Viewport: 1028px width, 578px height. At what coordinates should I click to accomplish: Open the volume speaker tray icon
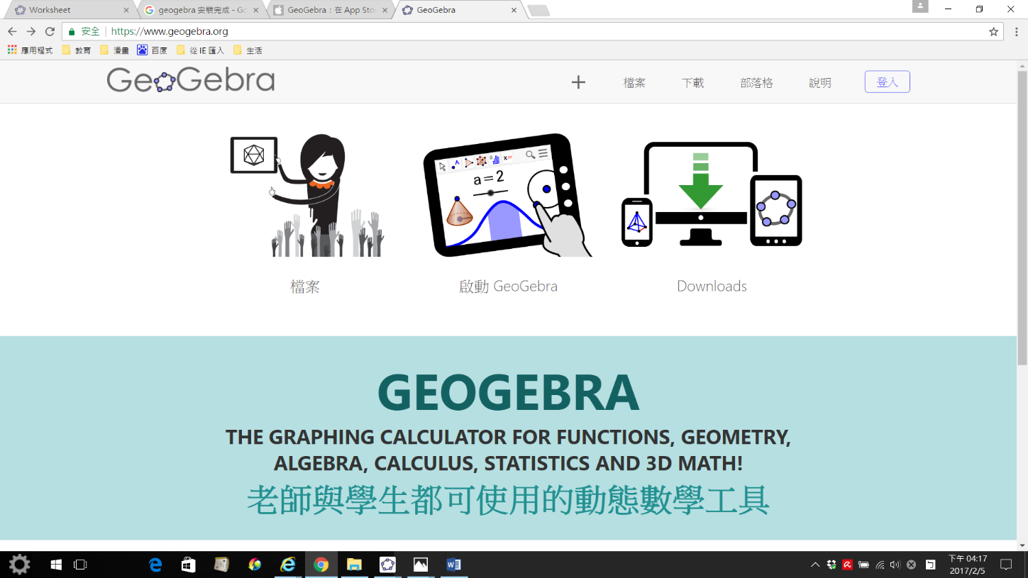tap(895, 565)
